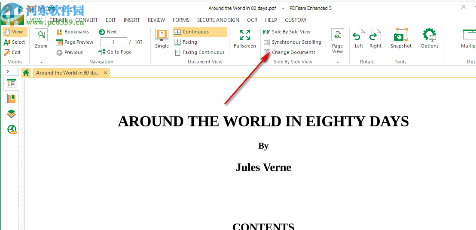Show the Bookmarks pane
Viewport: 476px width, 230px height.
coord(73,32)
